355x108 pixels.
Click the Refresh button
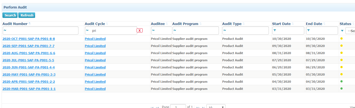pyautogui.click(x=27, y=15)
